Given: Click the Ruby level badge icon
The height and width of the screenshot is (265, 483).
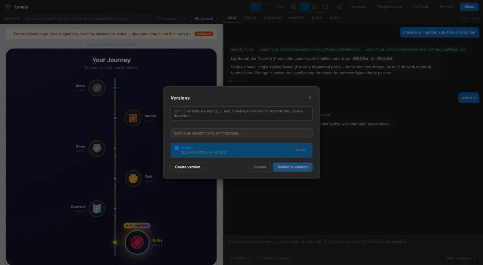Looking at the screenshot, I should [137, 242].
